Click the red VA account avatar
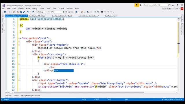The image size is (185, 104). pyautogui.click(x=182, y=9)
